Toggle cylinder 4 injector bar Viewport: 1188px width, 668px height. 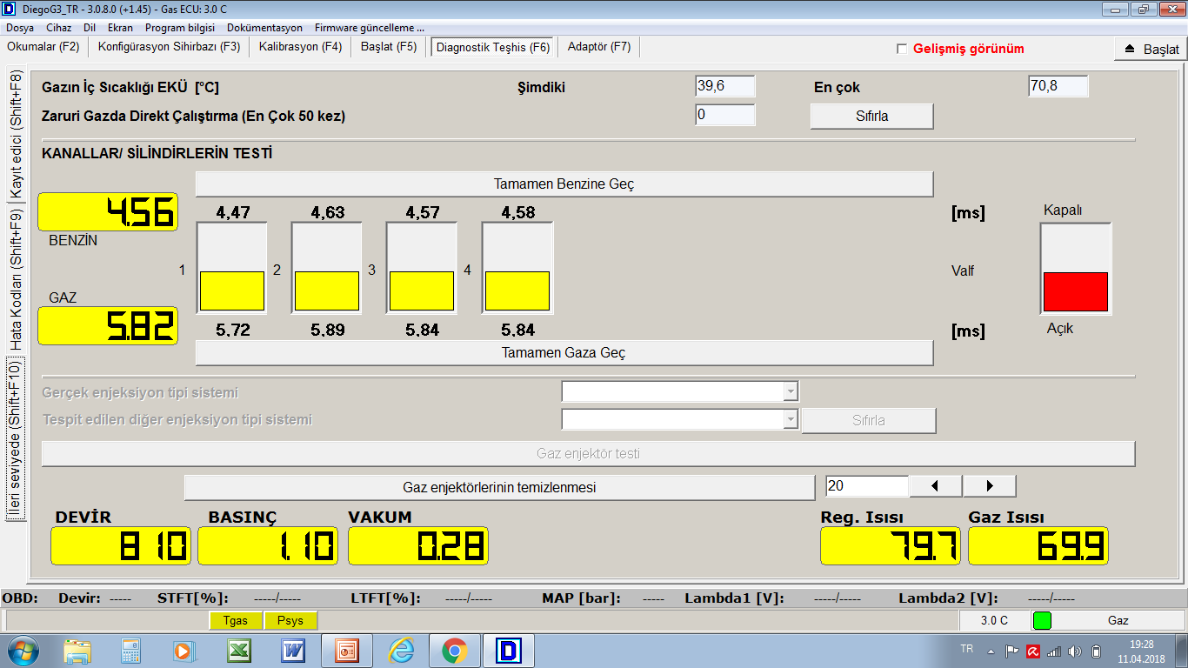click(517, 269)
